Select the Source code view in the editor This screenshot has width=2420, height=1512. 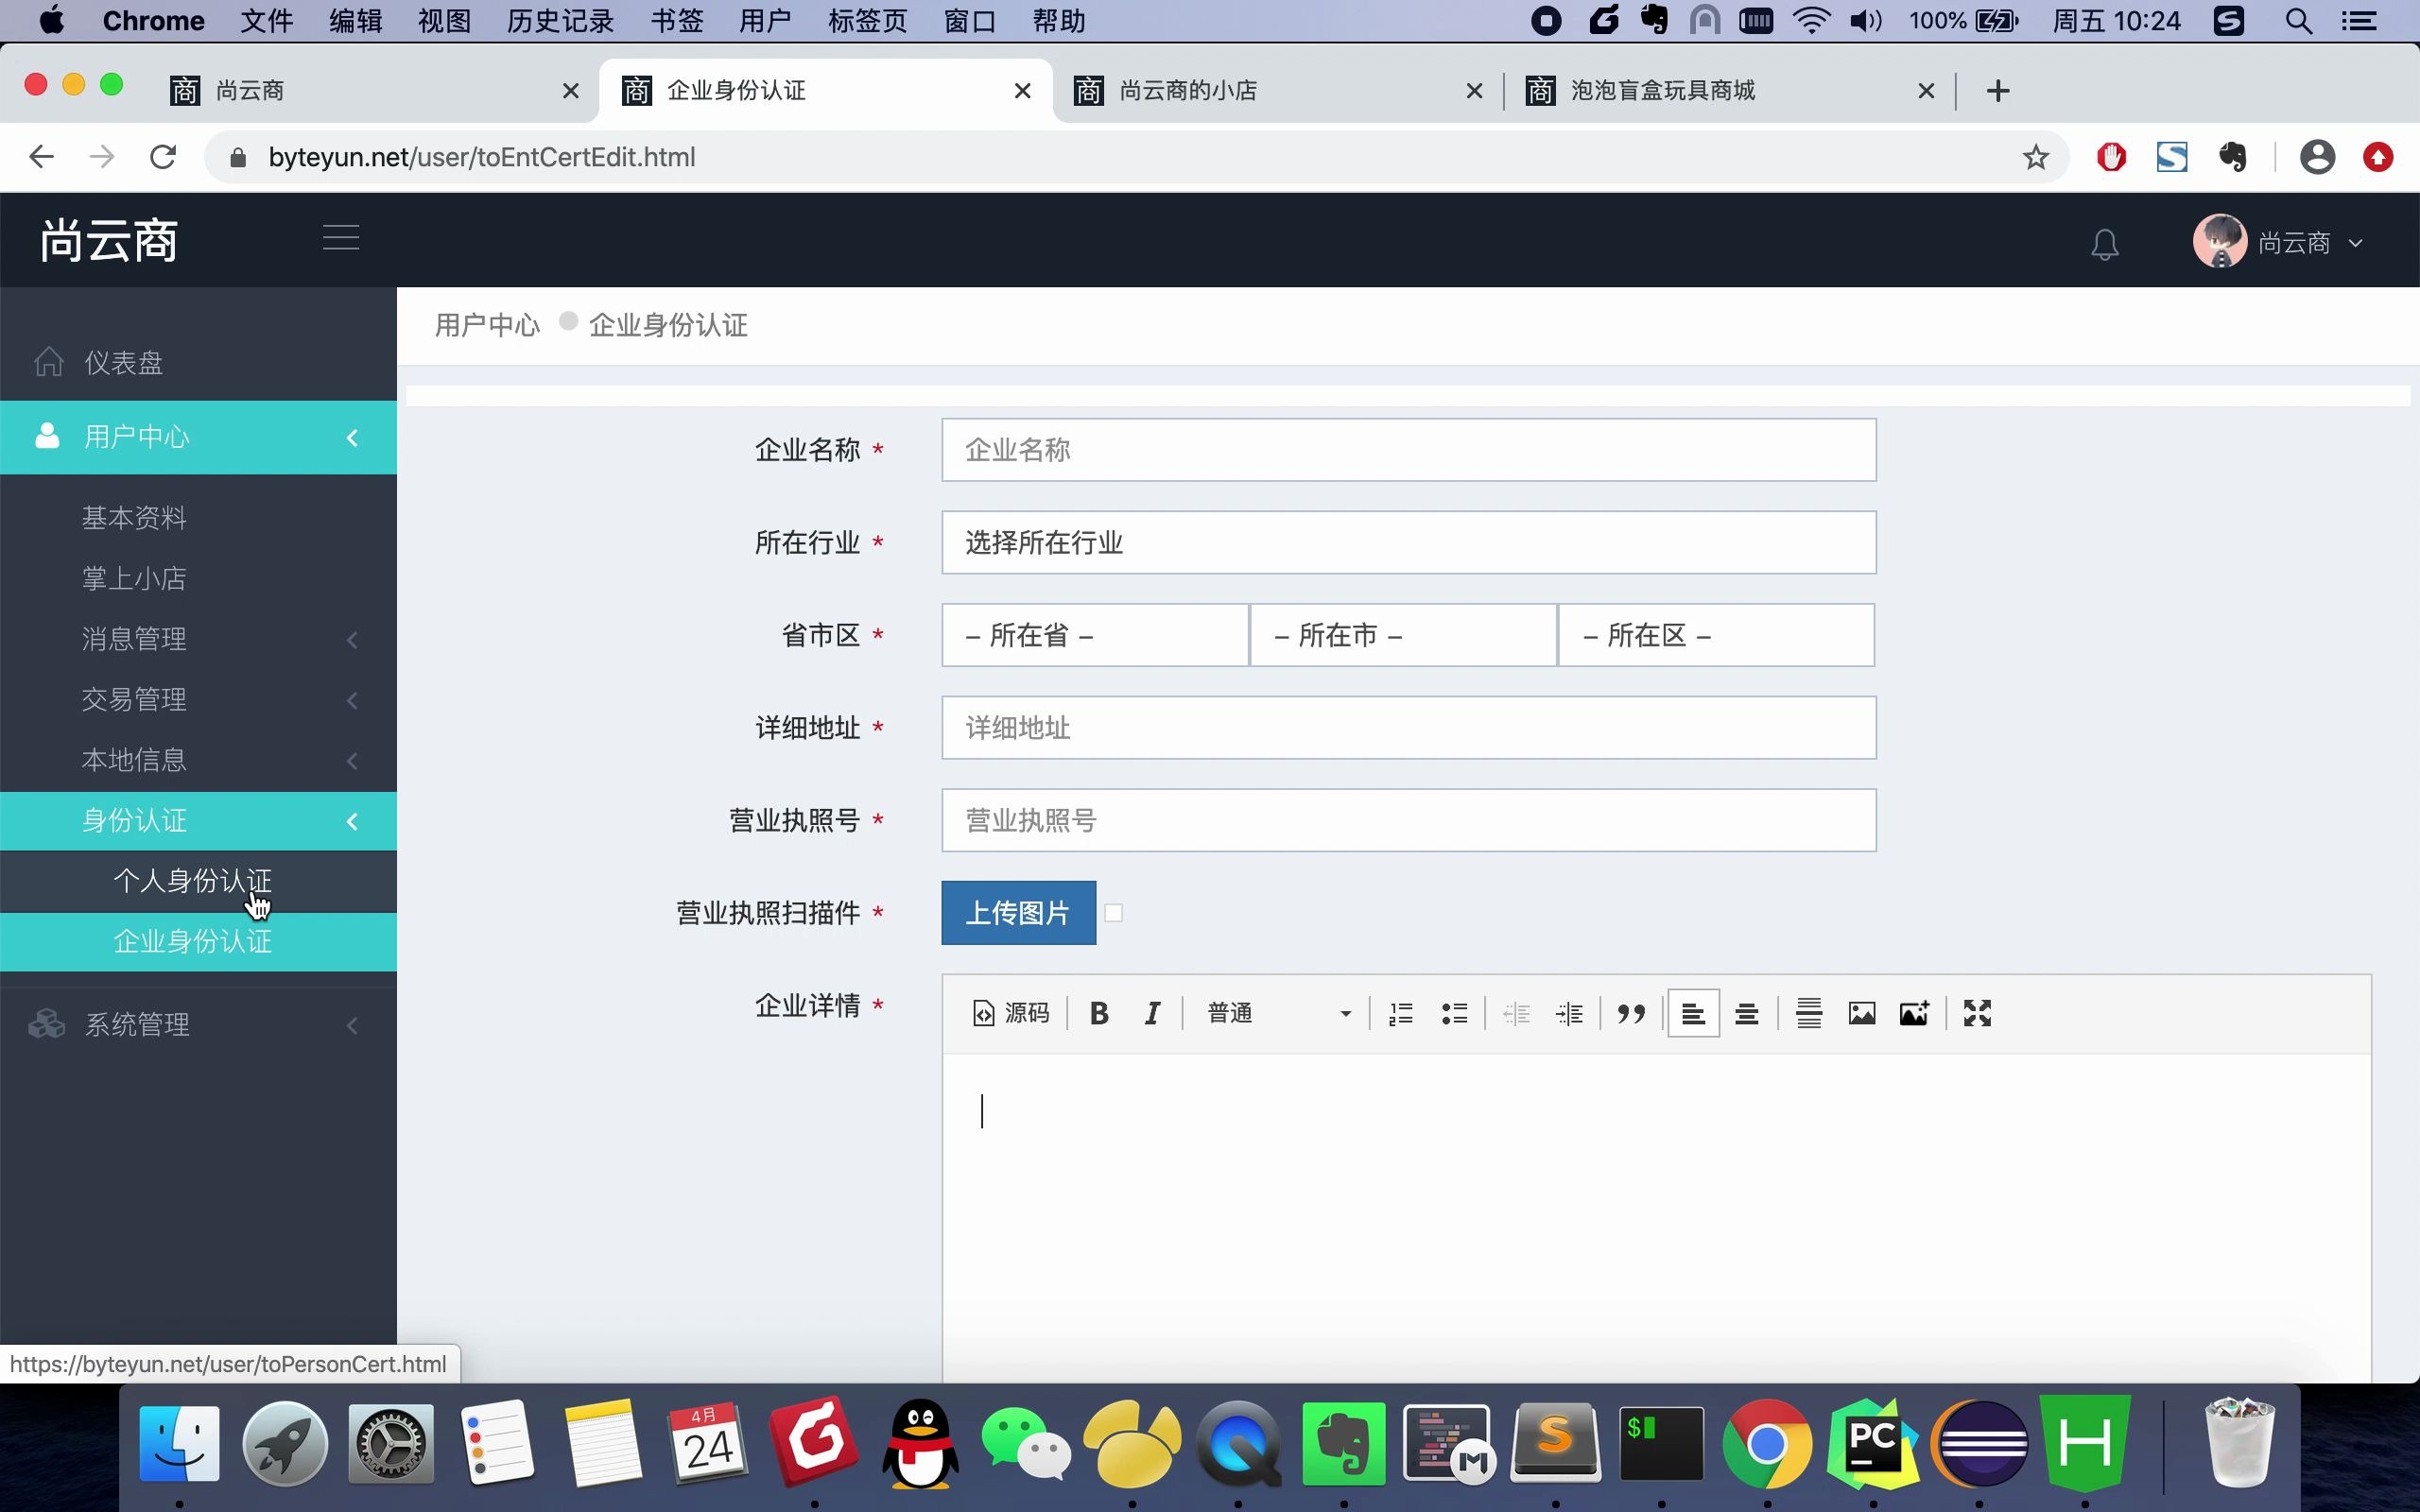pos(1010,1012)
